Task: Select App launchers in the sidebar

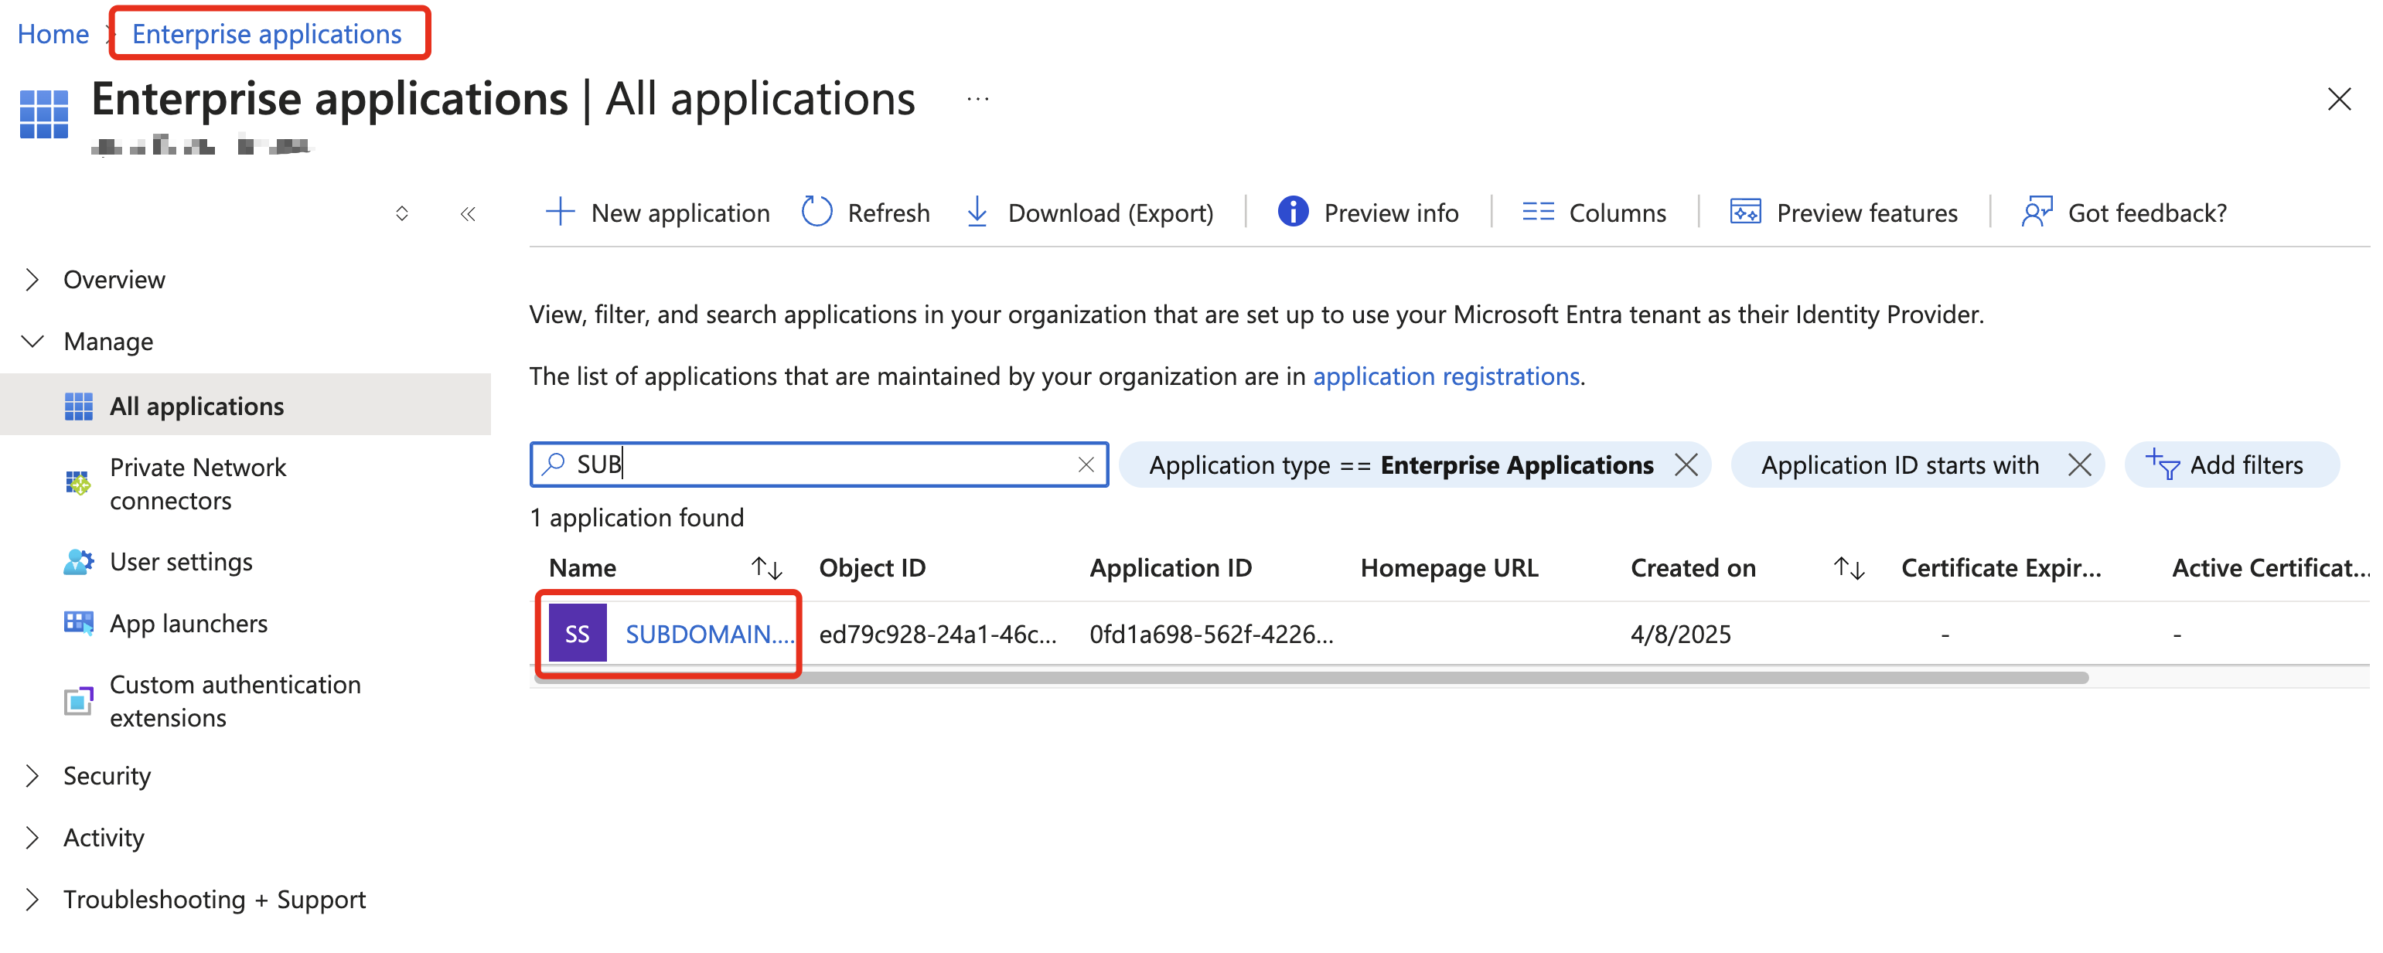Action: (x=189, y=622)
